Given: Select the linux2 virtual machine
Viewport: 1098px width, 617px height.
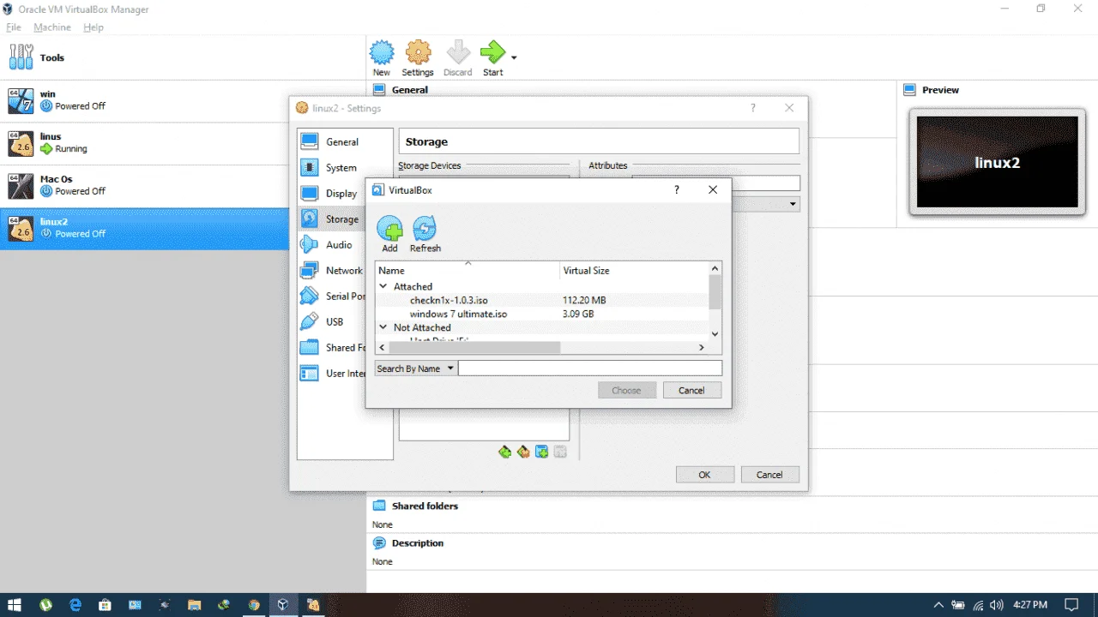Looking at the screenshot, I should tap(144, 228).
